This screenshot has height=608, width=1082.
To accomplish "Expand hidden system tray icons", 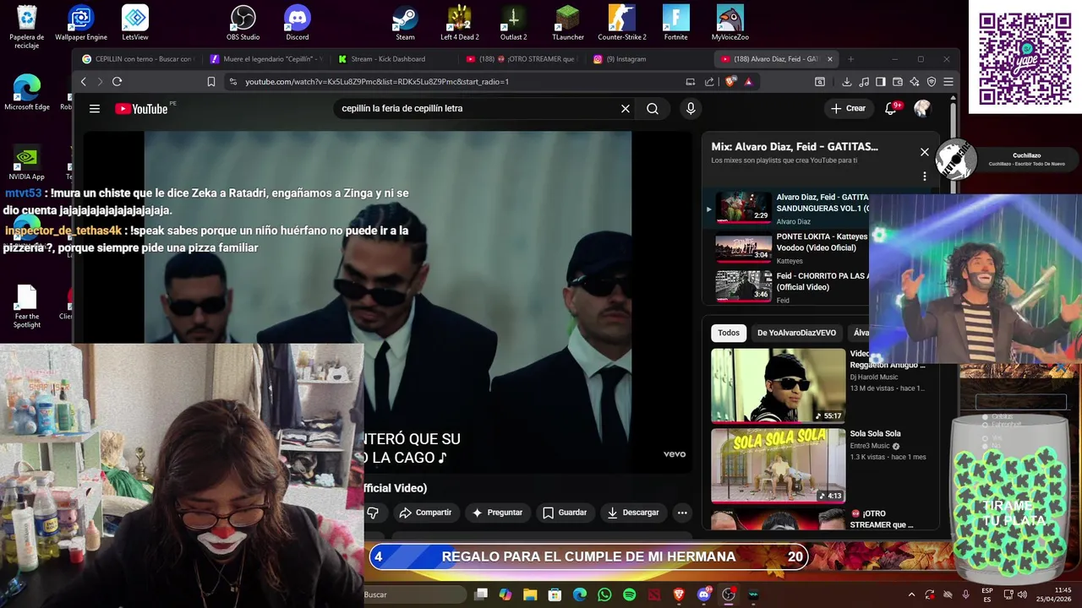I will click(911, 594).
